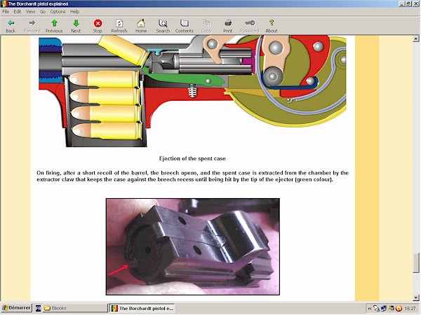Select The Borchardt pistol taskbar button
421x315 pixels.
click(142, 308)
